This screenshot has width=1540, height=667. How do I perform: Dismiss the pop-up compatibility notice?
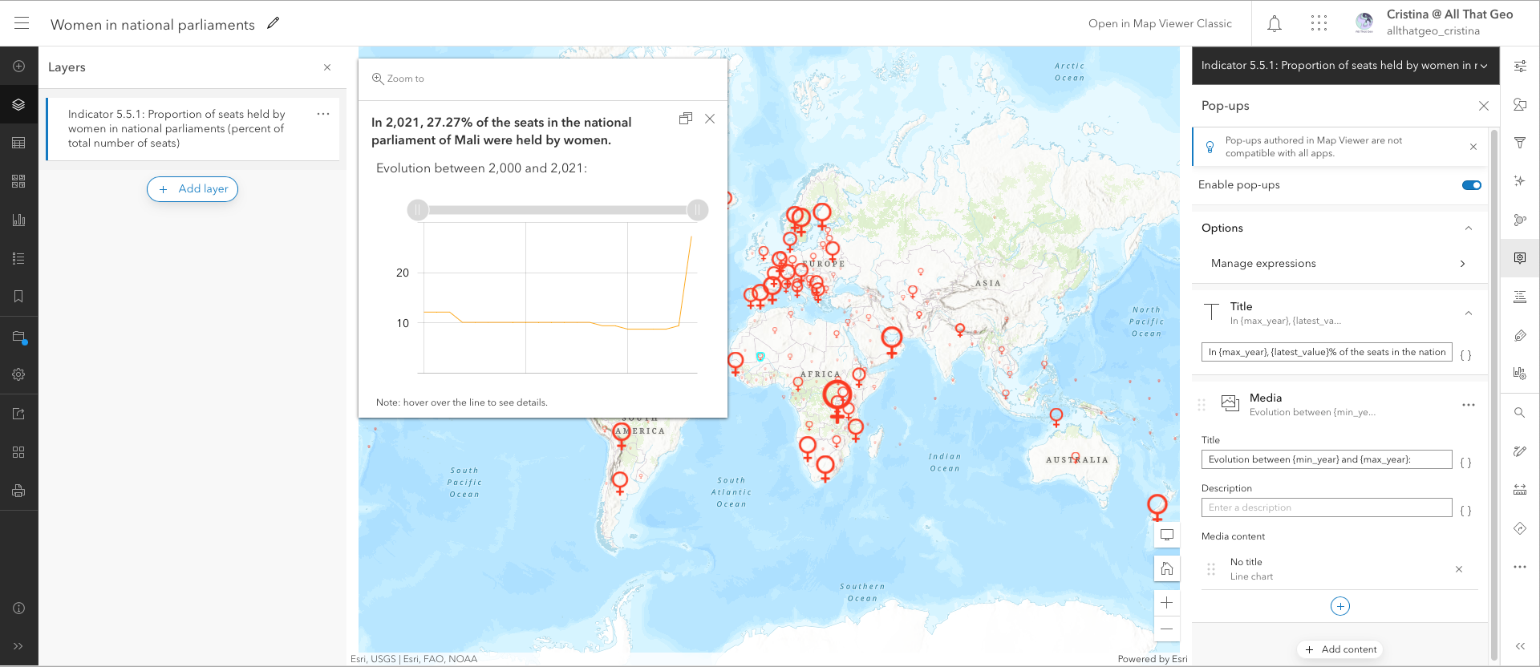coord(1473,147)
